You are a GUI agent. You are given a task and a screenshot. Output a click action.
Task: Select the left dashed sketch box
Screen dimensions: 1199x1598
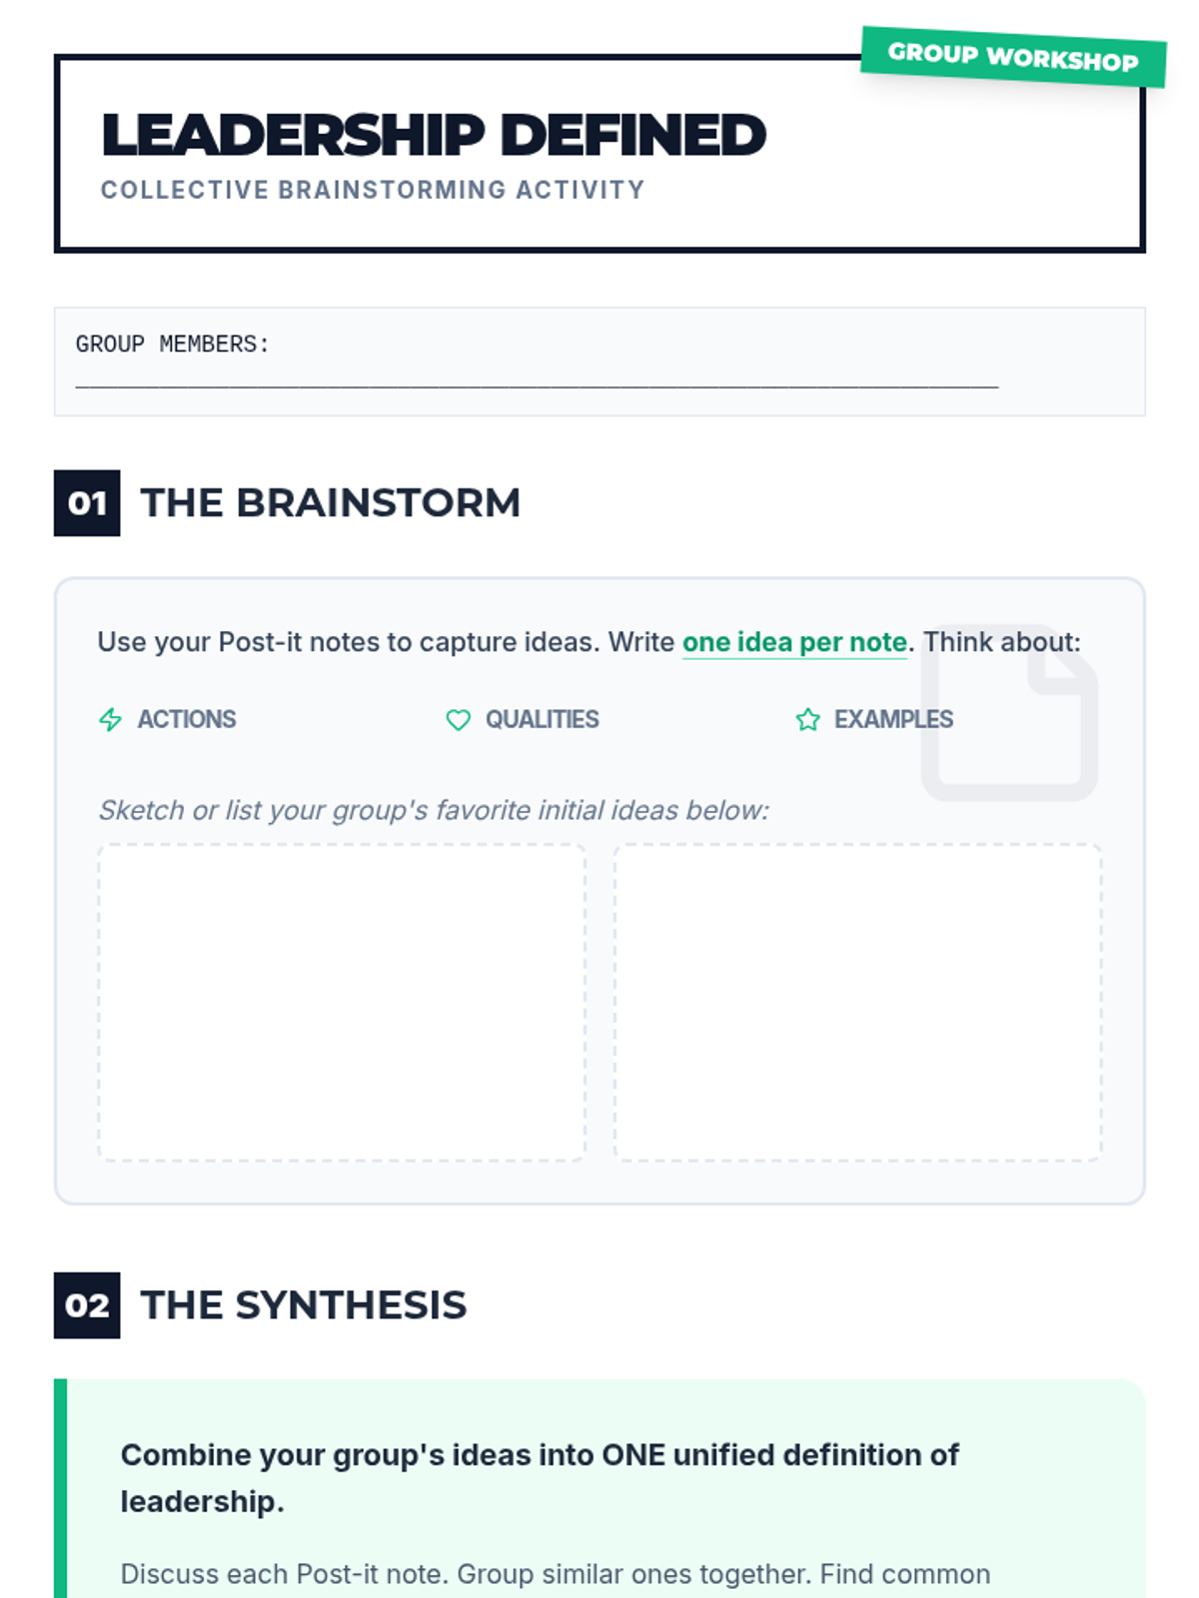coord(342,1002)
